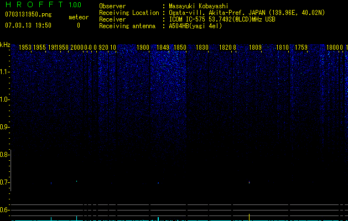Click the 1.0 kHz axis label
348x221 pixels.
[4, 99]
